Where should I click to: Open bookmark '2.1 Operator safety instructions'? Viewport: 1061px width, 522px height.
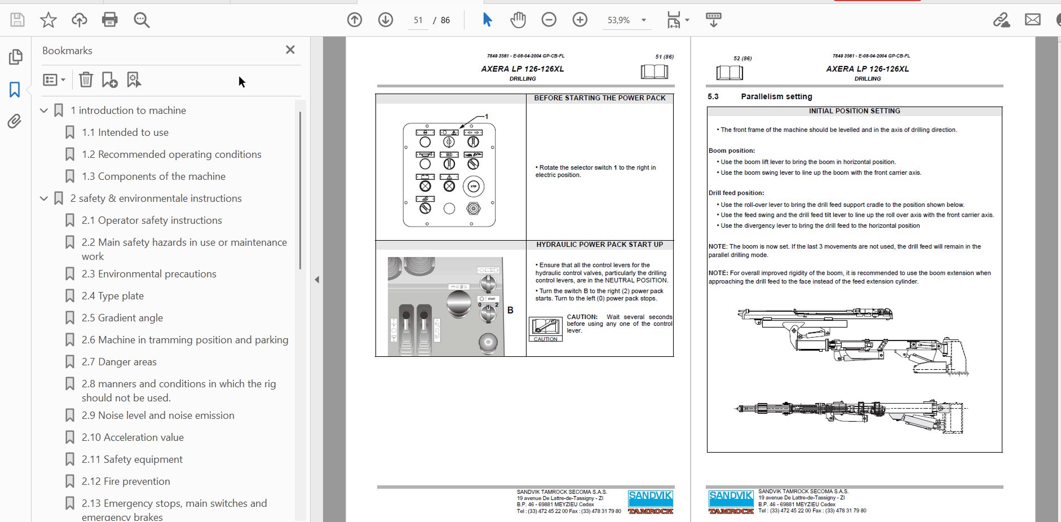click(x=152, y=220)
